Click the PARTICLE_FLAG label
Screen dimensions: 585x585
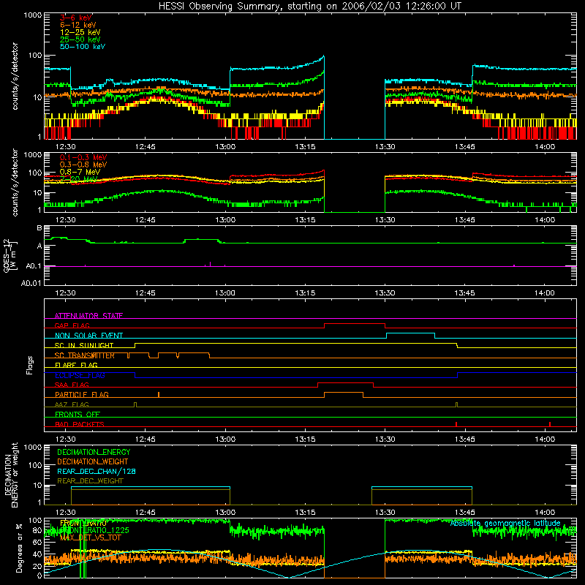[x=82, y=394]
